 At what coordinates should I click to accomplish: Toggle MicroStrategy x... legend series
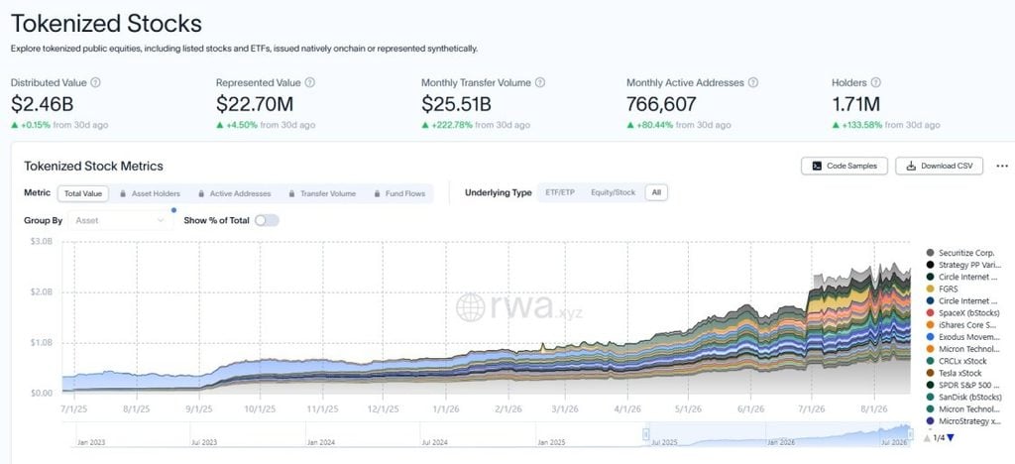coord(963,421)
